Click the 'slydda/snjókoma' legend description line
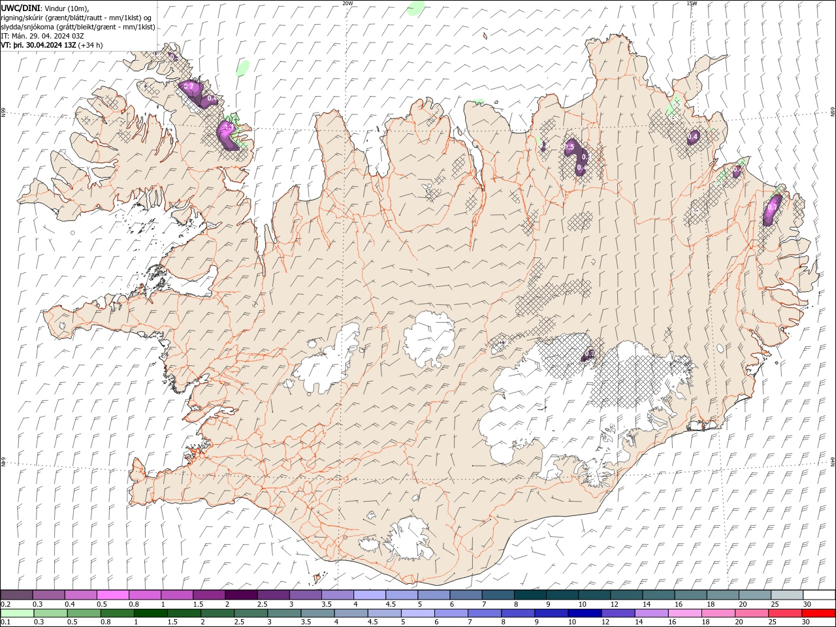 click(78, 27)
